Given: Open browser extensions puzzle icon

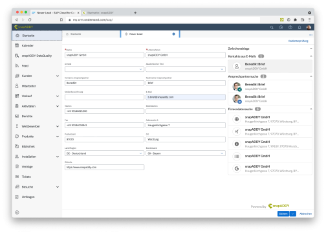Looking at the screenshot, I should pyautogui.click(x=296, y=19).
